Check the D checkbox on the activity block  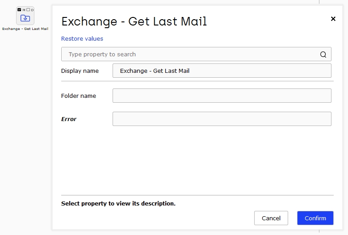[x=28, y=10]
